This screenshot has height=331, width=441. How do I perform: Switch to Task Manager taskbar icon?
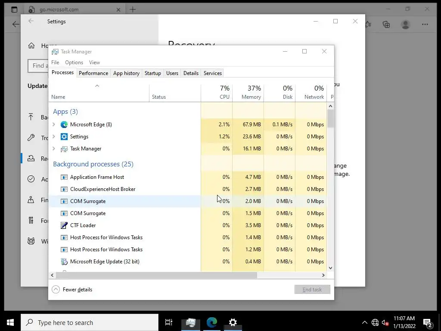pos(191,322)
